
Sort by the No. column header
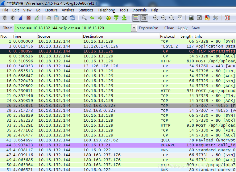click(6, 36)
